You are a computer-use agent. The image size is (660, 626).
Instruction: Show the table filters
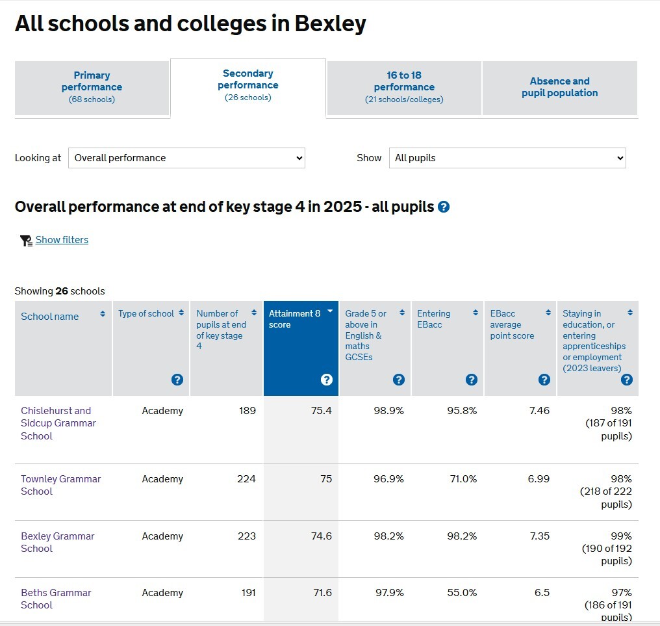pyautogui.click(x=61, y=240)
